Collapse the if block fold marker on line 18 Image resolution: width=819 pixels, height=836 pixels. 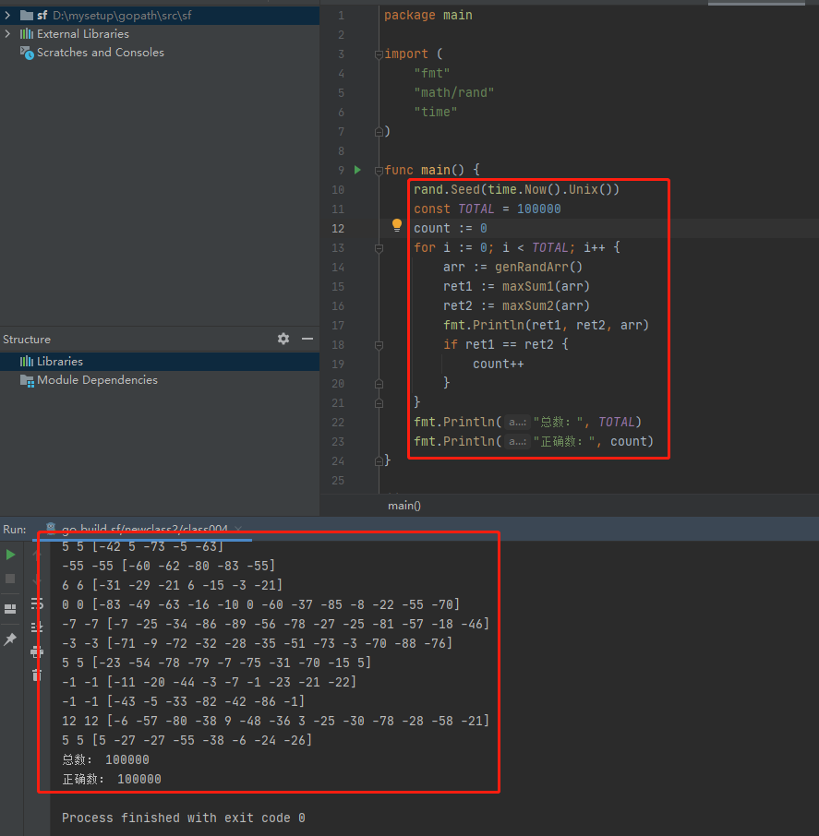tap(379, 345)
